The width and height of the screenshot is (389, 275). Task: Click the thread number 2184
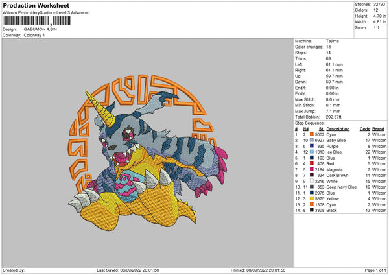point(320,169)
